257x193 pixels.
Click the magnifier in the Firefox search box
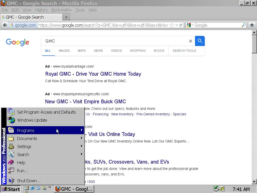[x=243, y=25]
